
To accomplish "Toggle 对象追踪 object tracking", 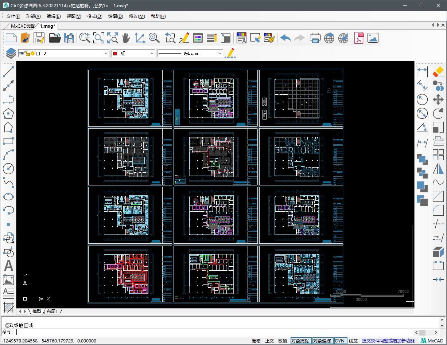I will click(322, 341).
